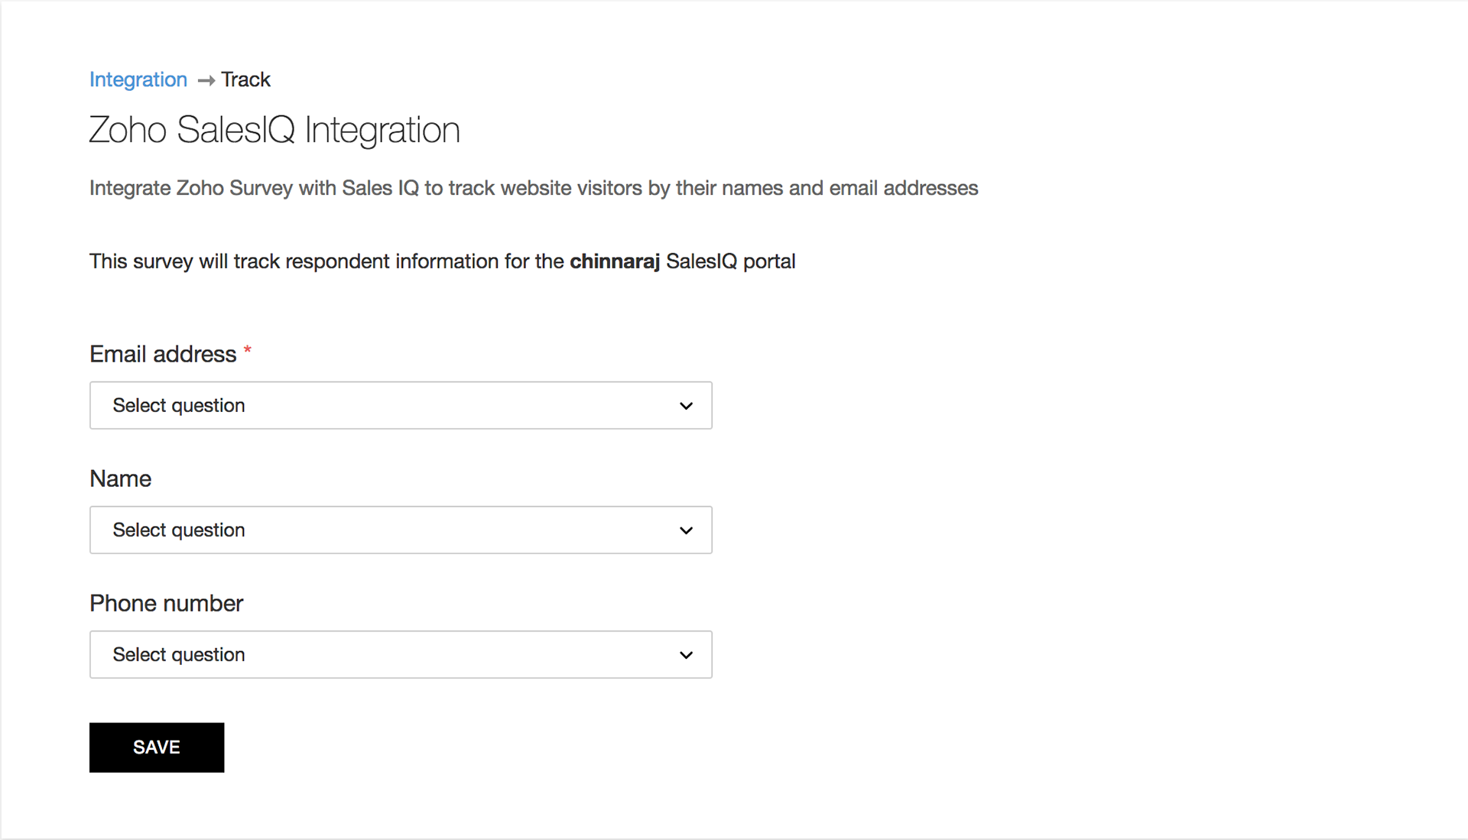Image resolution: width=1468 pixels, height=840 pixels.
Task: Click the red required asterisk
Action: tap(247, 351)
